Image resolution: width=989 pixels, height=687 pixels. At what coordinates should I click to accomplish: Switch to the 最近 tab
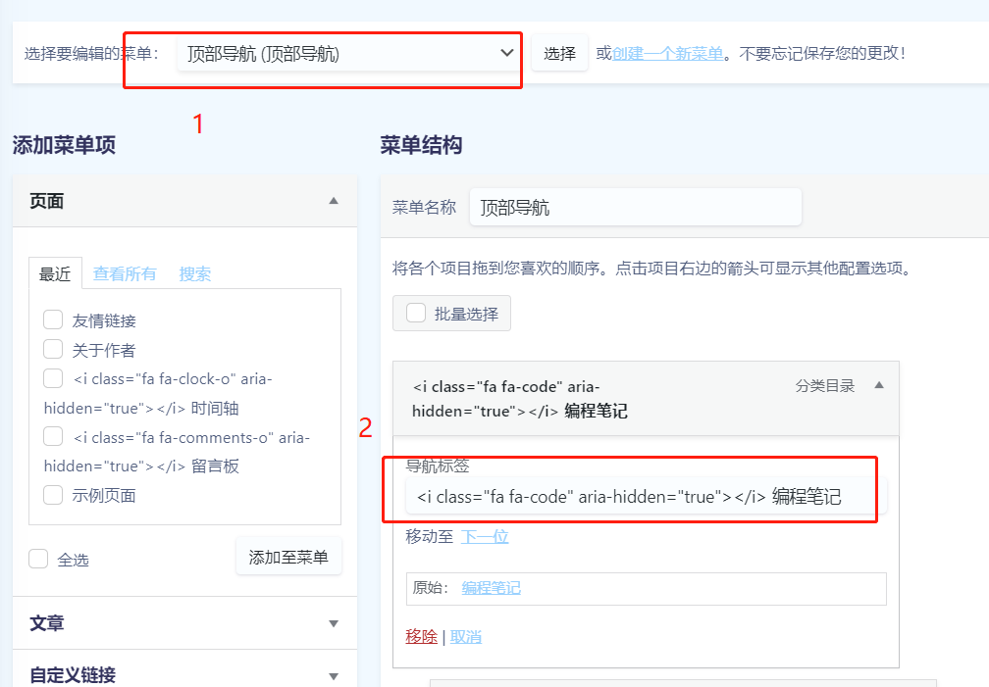(x=55, y=274)
